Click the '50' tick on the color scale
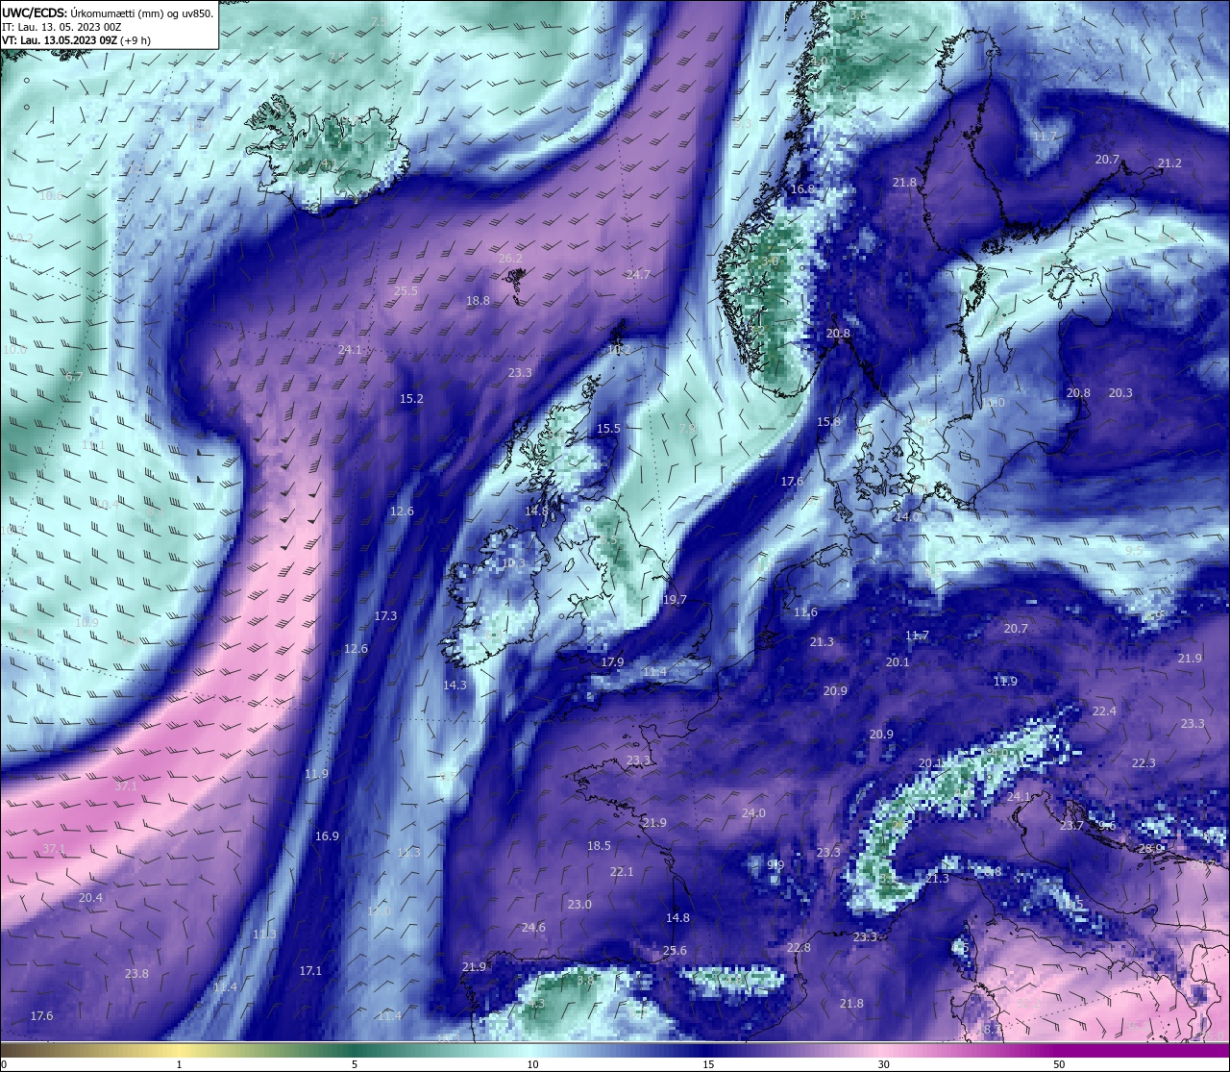This screenshot has height=1072, width=1230. 1059,1064
